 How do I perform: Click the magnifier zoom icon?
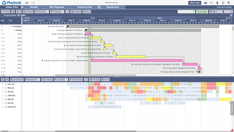[211, 12]
